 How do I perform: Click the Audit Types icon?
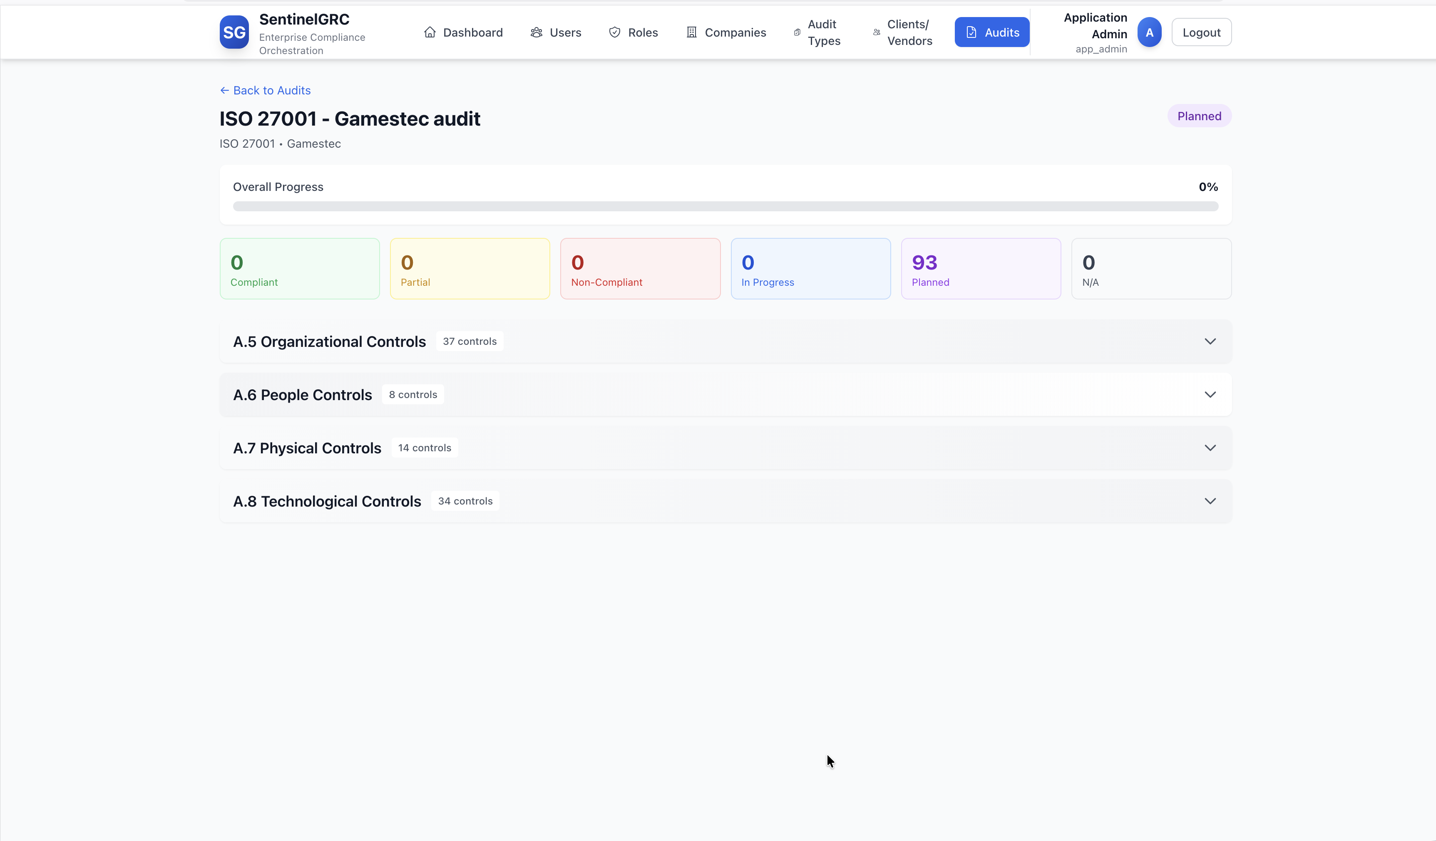tap(797, 32)
